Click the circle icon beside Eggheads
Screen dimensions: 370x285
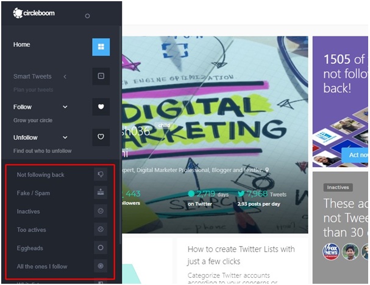[101, 248]
